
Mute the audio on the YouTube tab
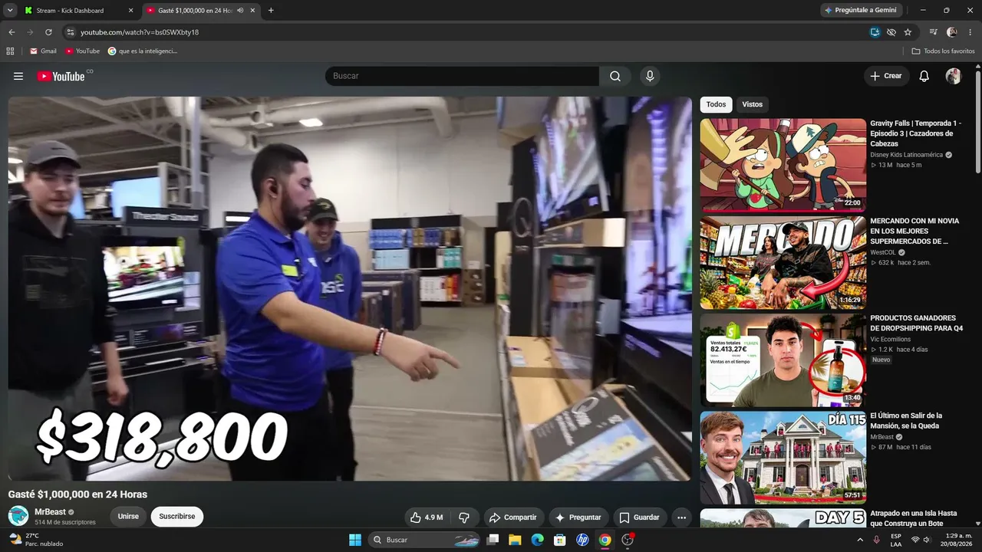point(240,10)
